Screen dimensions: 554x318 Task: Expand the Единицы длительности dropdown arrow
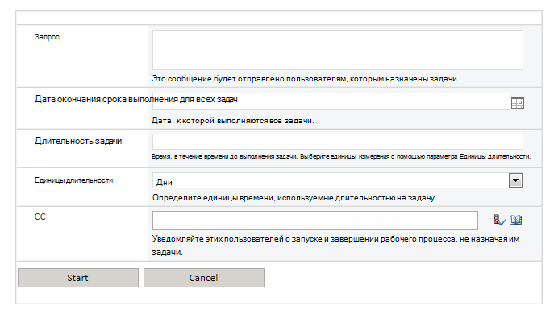coord(515,180)
